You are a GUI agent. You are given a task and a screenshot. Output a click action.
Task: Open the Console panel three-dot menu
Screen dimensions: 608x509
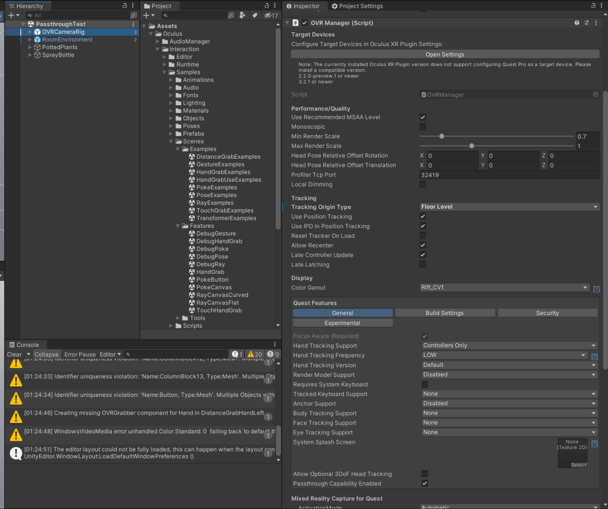click(x=275, y=344)
